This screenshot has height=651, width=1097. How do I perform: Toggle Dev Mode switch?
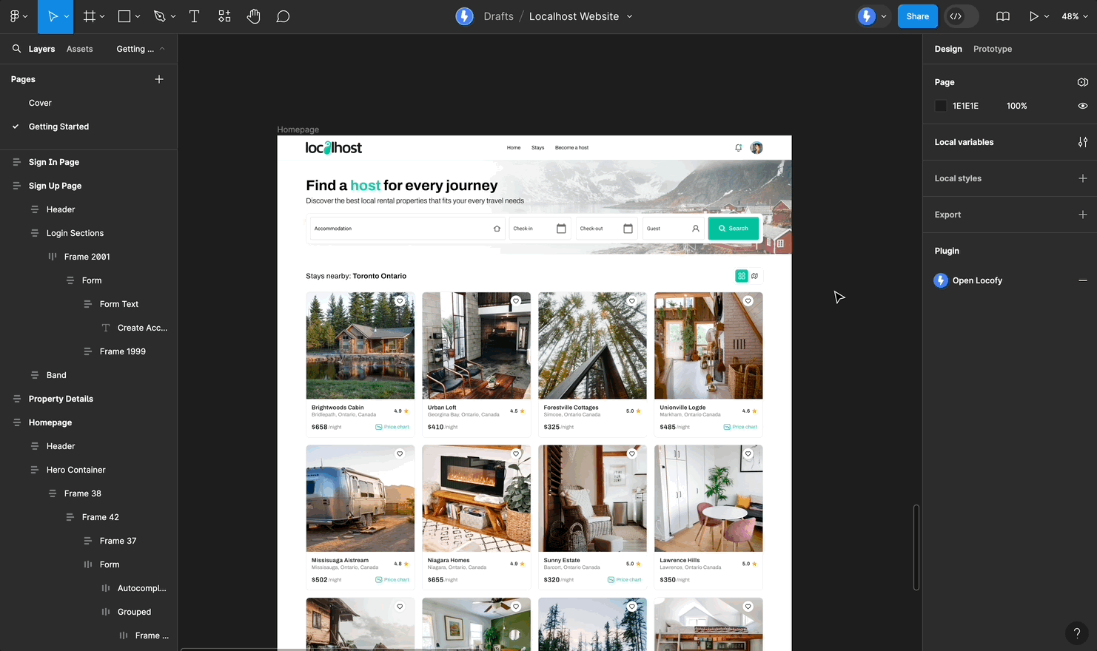962,16
